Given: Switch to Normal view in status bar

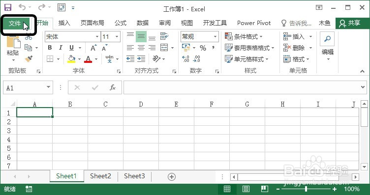Looking at the screenshot, I should pos(227,189).
